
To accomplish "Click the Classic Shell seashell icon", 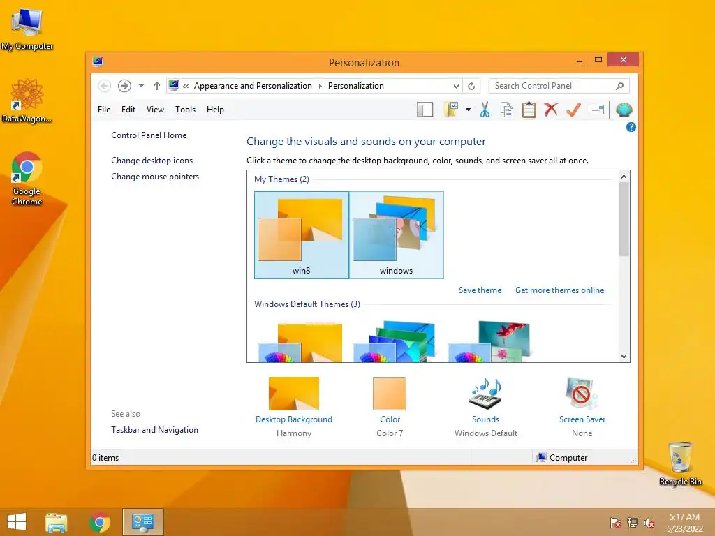I will coord(624,110).
